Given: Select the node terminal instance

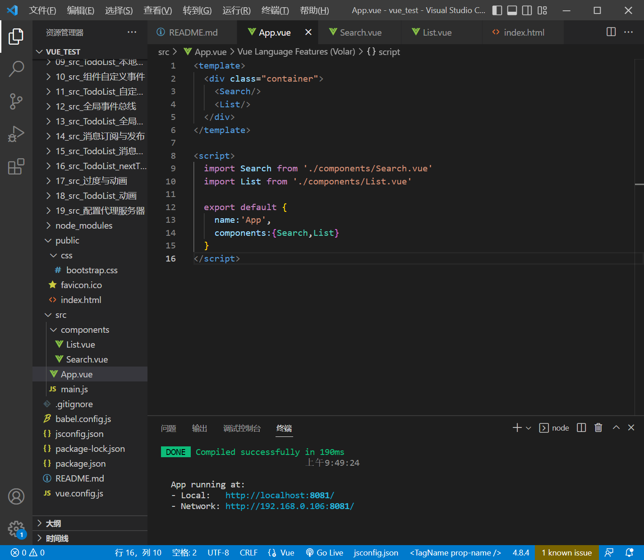Looking at the screenshot, I should coord(554,428).
